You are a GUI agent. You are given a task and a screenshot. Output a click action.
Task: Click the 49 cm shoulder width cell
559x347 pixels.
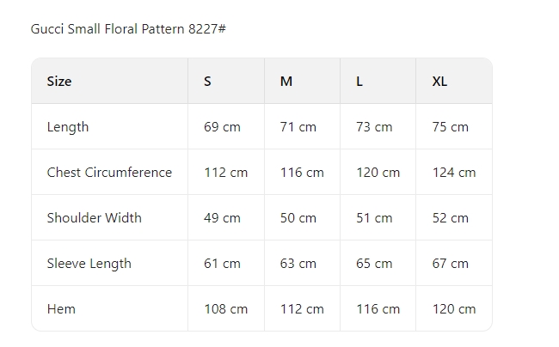[222, 218]
